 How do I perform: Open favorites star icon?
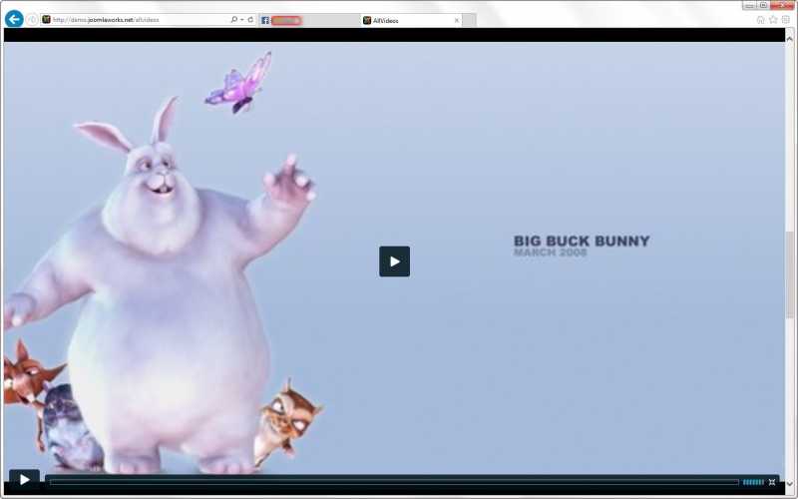point(773,20)
